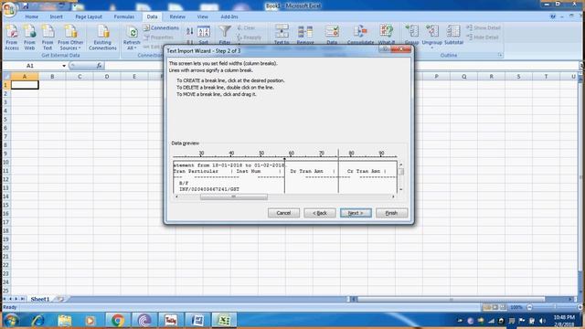
Task: Open Tally from the taskbar
Action: coord(171,321)
